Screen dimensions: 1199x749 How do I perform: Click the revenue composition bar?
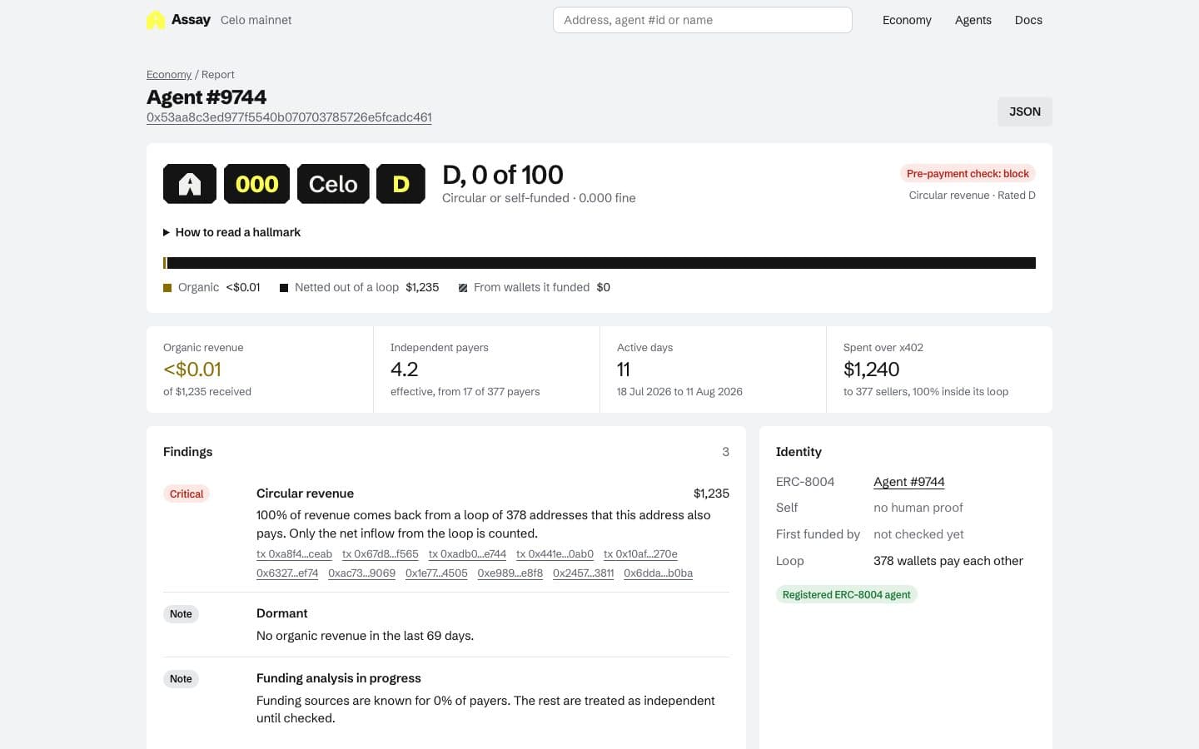pos(599,263)
